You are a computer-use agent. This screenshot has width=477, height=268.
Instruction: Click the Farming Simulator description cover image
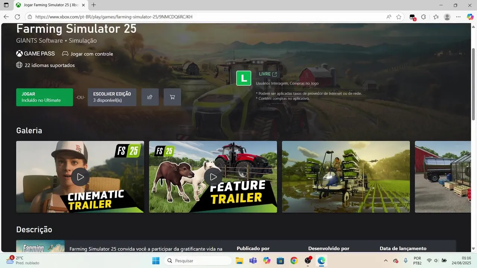40,246
